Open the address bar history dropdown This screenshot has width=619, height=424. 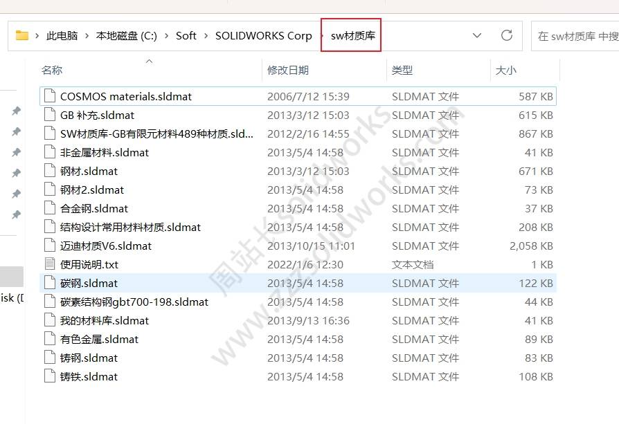click(476, 35)
